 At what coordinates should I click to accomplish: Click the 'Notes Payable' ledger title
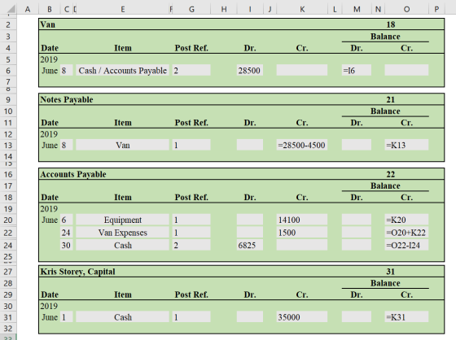(67, 99)
